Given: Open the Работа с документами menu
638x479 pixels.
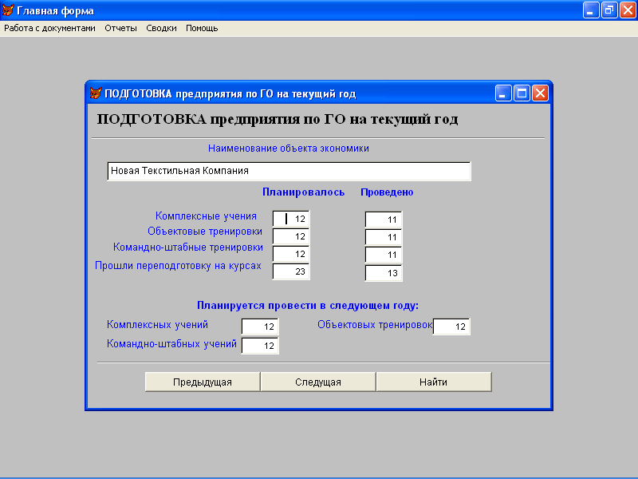Looking at the screenshot, I should click(49, 28).
